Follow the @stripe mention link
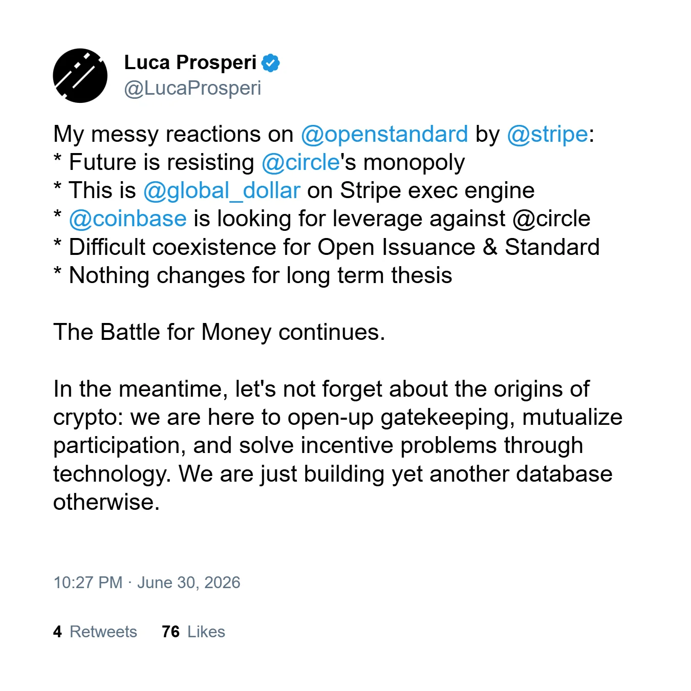This screenshot has height=691, width=691. coord(547,134)
